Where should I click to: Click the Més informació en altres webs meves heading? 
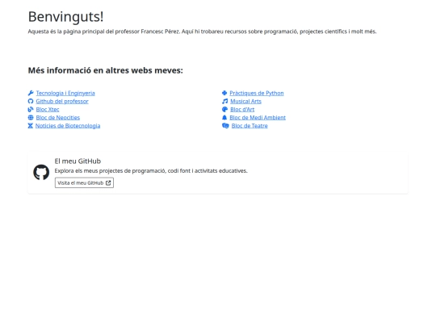[x=106, y=70]
